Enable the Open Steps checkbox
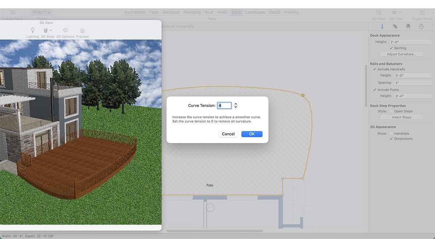Image resolution: width=435 pixels, height=239 pixels. (x=391, y=112)
